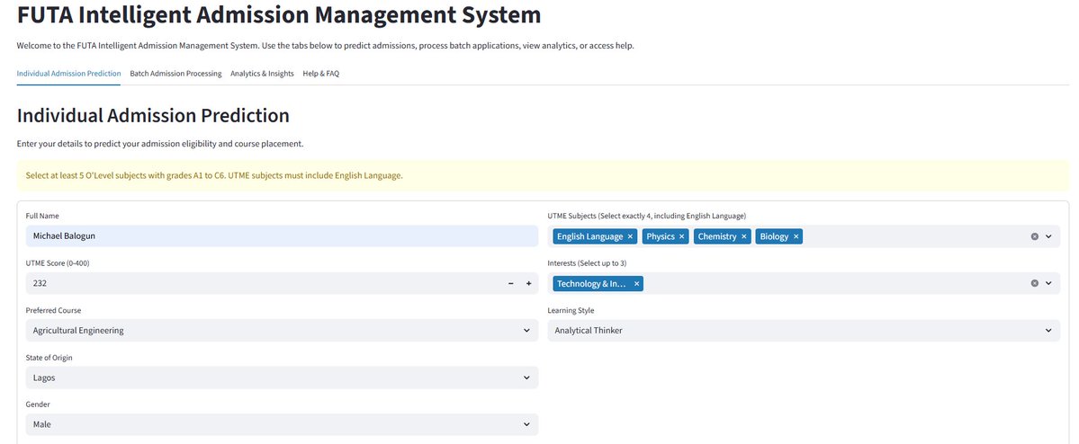Click the yellow O'Level subjects notice
This screenshot has height=444, width=1079.
tap(543, 176)
